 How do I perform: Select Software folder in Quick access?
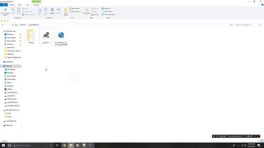pos(10,54)
